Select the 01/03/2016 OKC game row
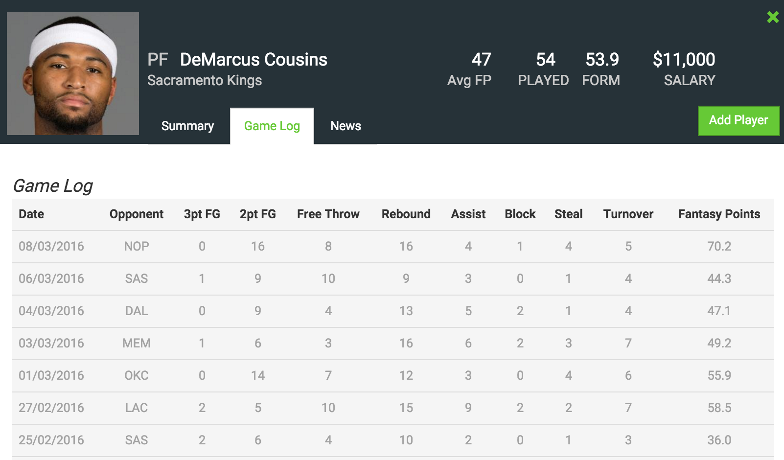Viewport: 784px width, 460px height. click(393, 375)
